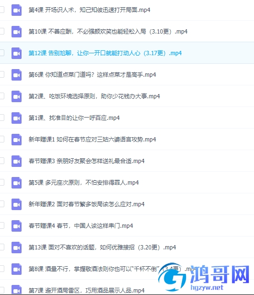Click the video icon for 第5课 file
Viewport: 254px width, 295px height.
(17, 183)
